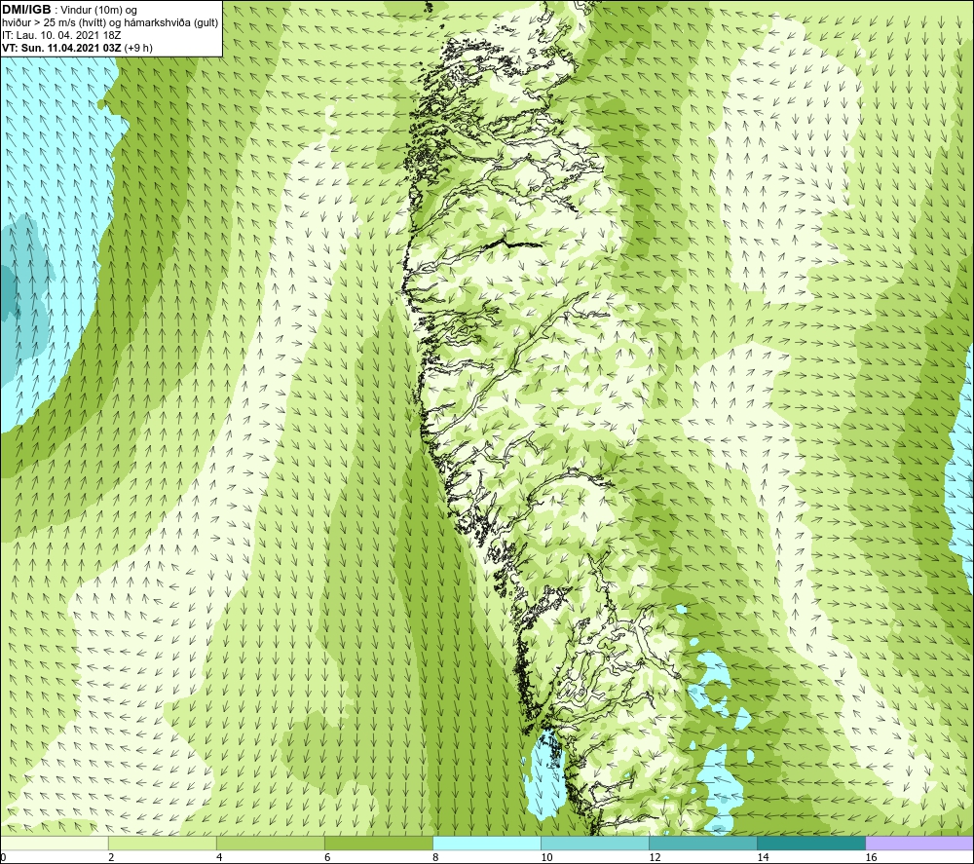Click the 'VT: Sun. 11.04.2021 03Z (+9 h)' line
974x864 pixels.
click(77, 47)
